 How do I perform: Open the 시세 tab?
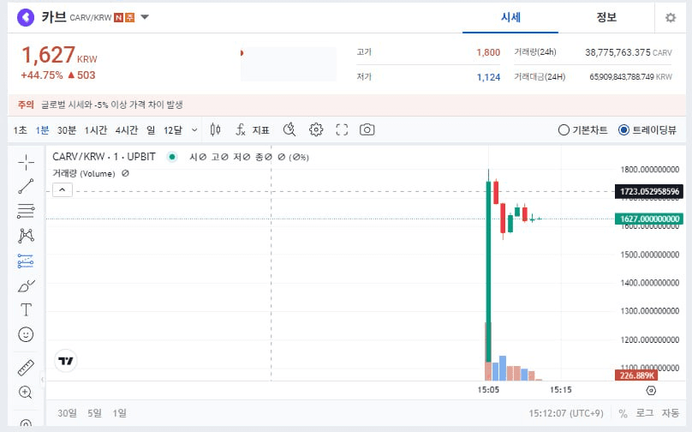point(510,18)
